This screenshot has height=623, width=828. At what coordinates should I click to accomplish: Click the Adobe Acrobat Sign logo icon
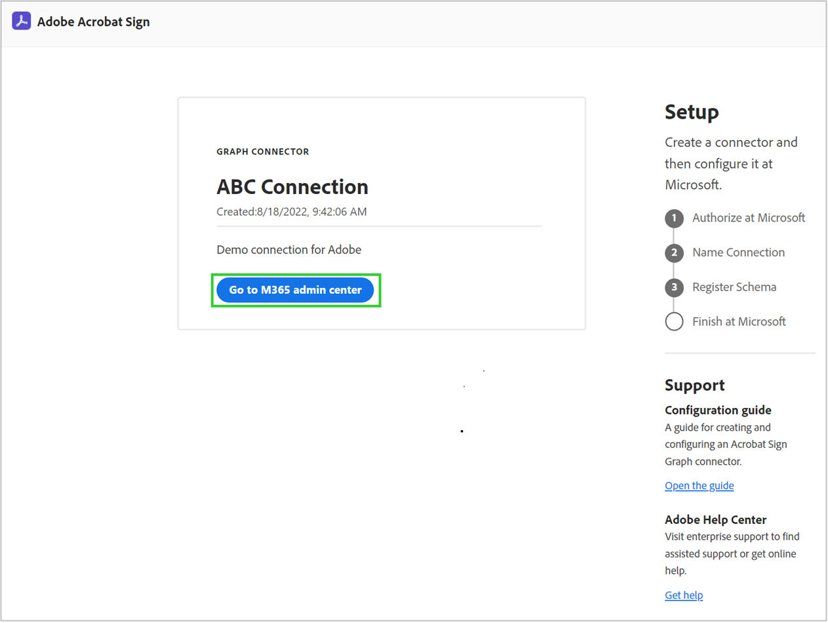point(22,22)
